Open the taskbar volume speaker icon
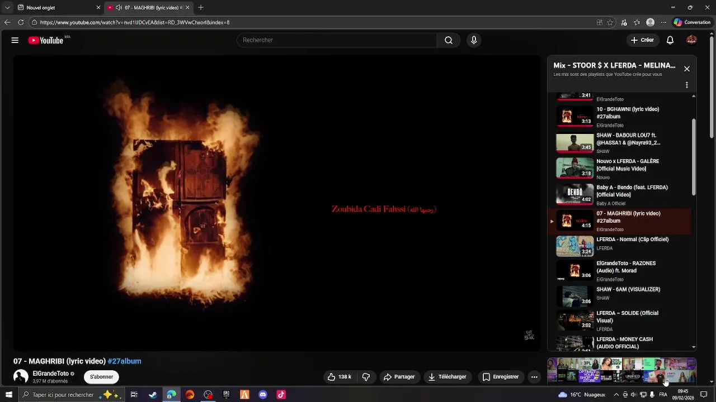Viewport: 716px width, 402px height. coord(633,395)
